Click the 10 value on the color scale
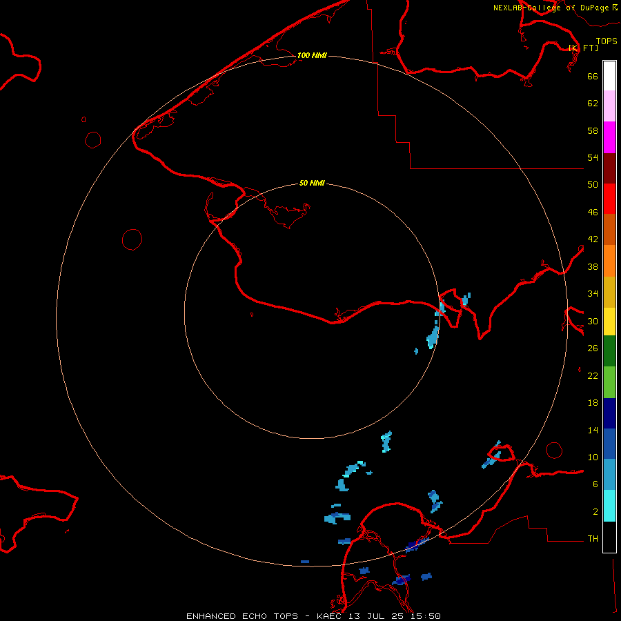 (x=593, y=457)
